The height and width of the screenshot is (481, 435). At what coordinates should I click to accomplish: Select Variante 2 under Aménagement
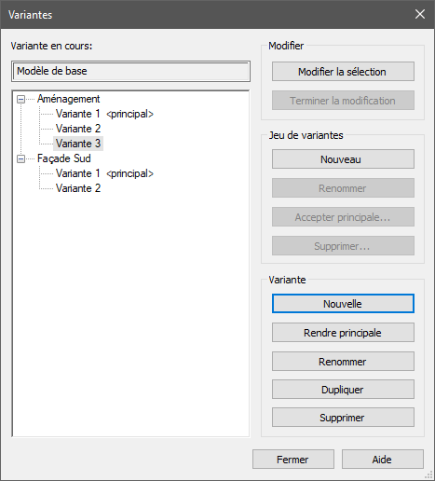(x=78, y=129)
